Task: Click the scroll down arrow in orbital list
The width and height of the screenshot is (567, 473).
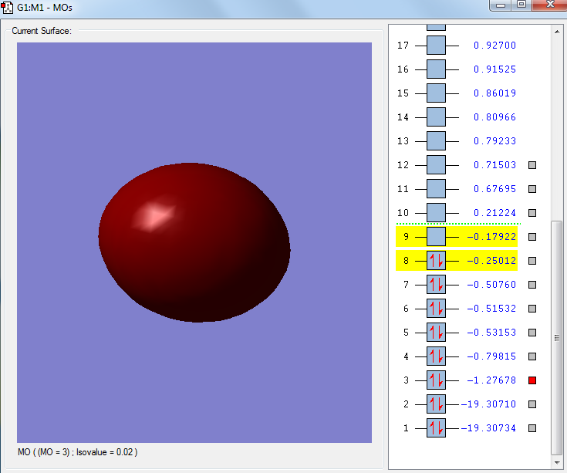Action: [557, 462]
